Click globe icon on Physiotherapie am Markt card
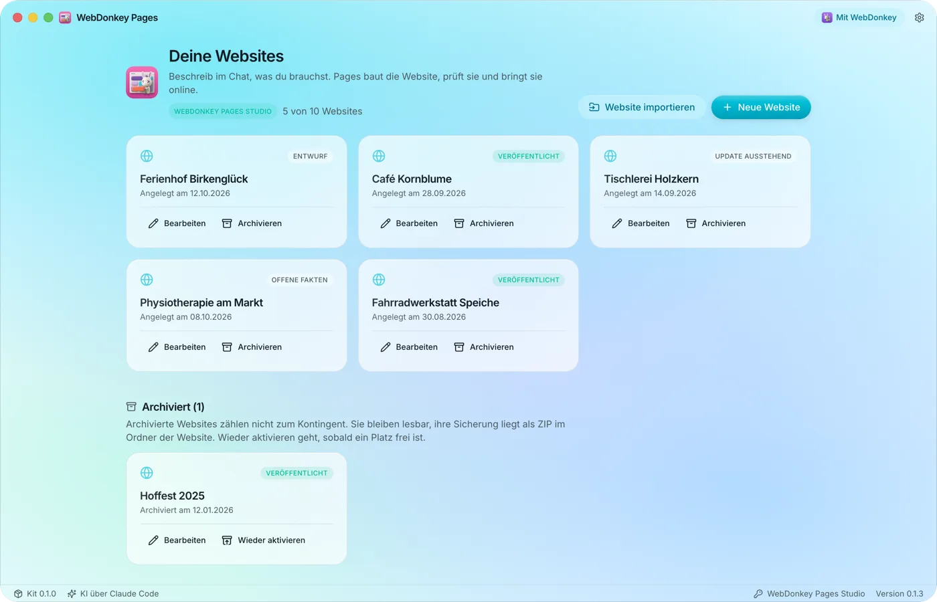Screen dimensions: 937x602 [x=147, y=280]
